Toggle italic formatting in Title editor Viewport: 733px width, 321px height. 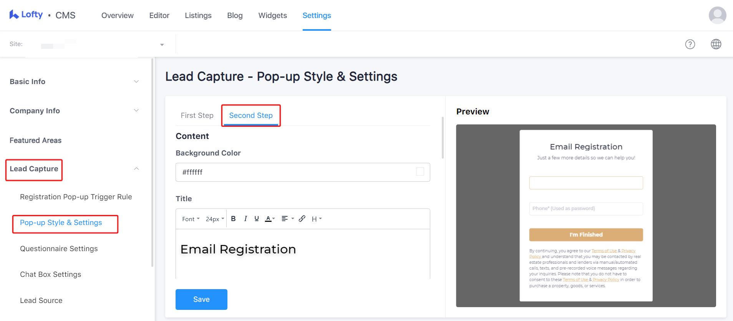pos(245,218)
